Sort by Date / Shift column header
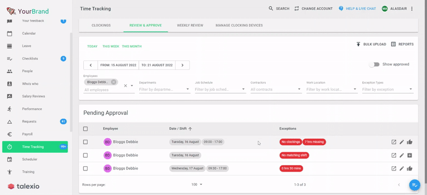Screen dimensions: 427x195 (x=180, y=129)
